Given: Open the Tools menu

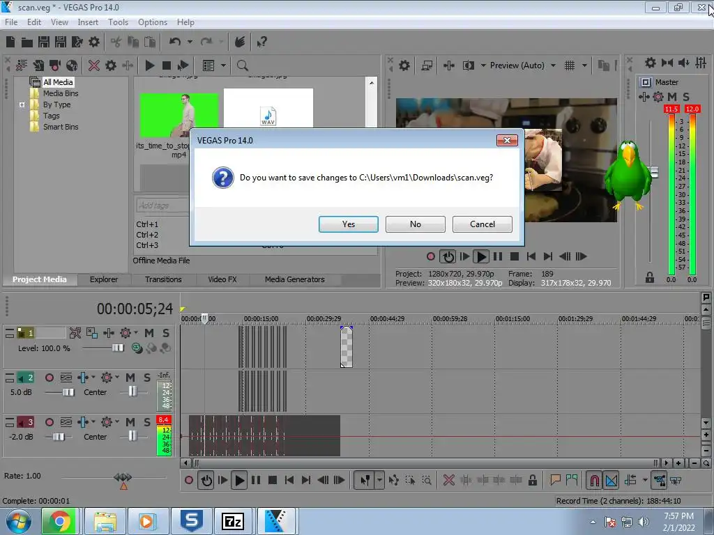Looking at the screenshot, I should point(118,22).
